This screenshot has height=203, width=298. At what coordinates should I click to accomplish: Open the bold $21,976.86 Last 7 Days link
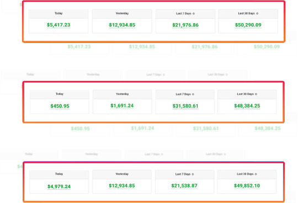[185, 25]
